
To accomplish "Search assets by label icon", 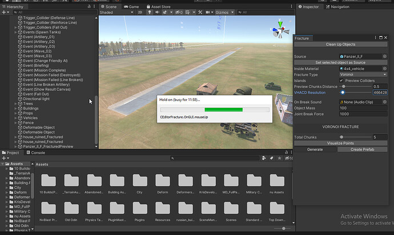I will pyautogui.click(x=272, y=158).
